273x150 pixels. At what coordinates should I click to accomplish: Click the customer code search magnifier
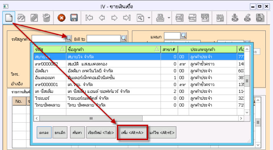click(x=68, y=38)
